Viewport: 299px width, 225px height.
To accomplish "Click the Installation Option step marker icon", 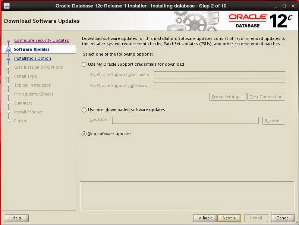I will point(9,59).
